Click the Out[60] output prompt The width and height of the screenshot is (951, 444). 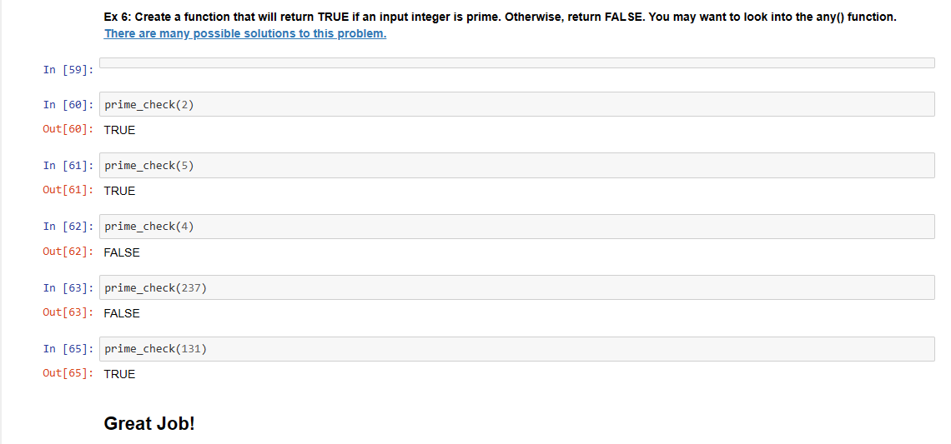point(68,129)
